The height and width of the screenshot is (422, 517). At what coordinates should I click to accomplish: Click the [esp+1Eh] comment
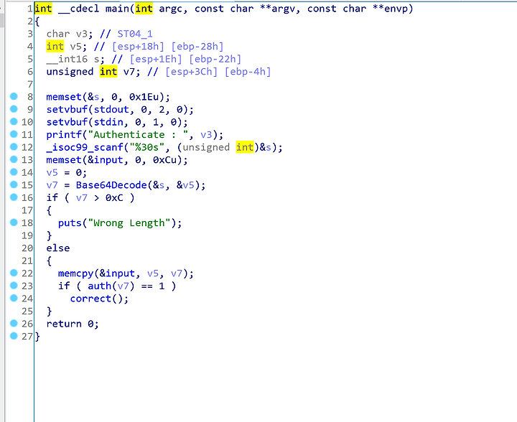pos(156,60)
